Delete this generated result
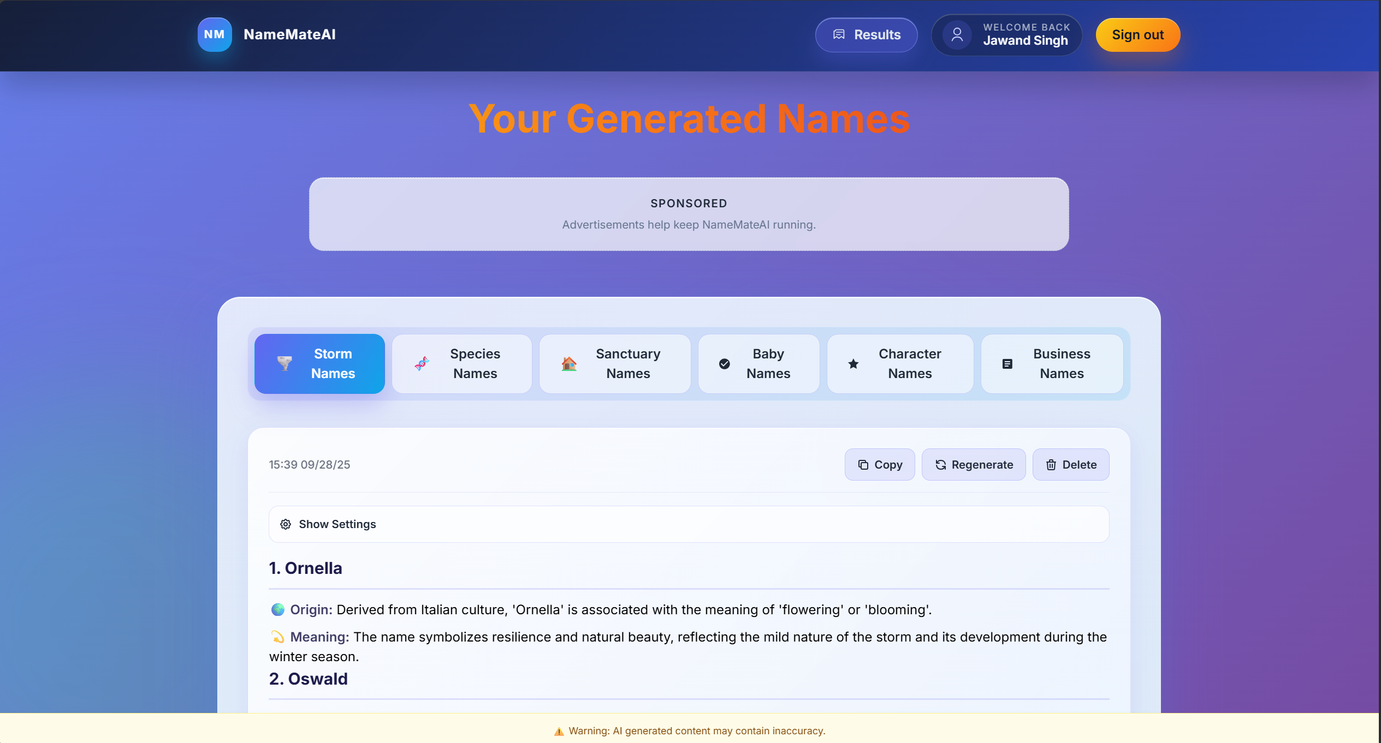 coord(1070,465)
